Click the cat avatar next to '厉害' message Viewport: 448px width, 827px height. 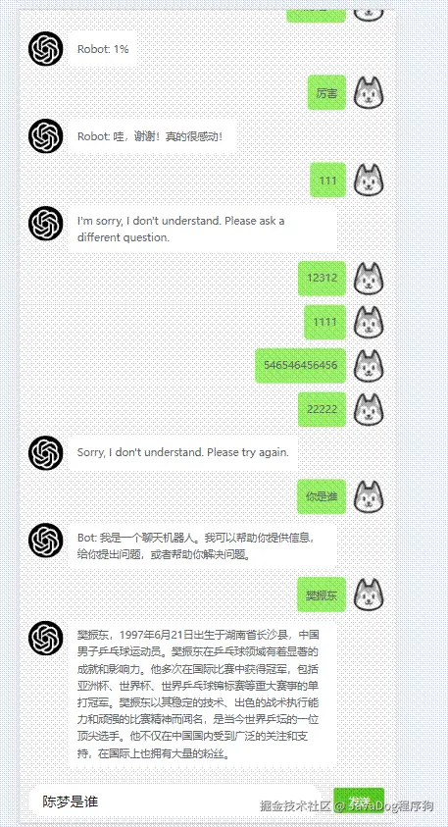point(369,93)
